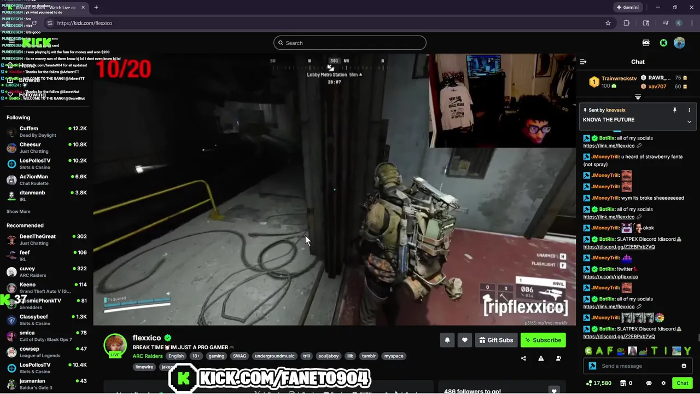Click the gavel identity icon in chat input
Image resolution: width=700 pixels, height=394 pixels.
(592, 366)
